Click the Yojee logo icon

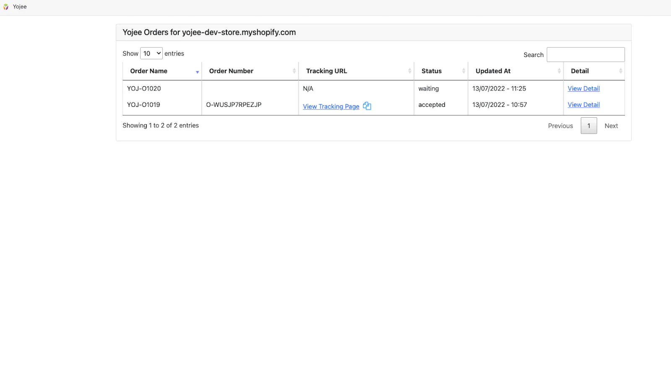[x=6, y=7]
